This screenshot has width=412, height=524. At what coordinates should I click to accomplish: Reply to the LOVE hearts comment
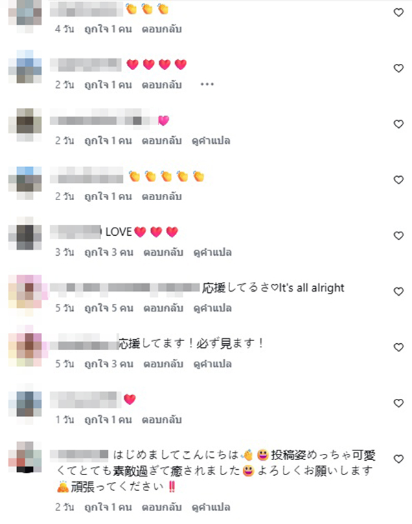point(163,252)
